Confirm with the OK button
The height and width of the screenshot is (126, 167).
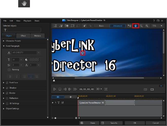tap(135, 123)
